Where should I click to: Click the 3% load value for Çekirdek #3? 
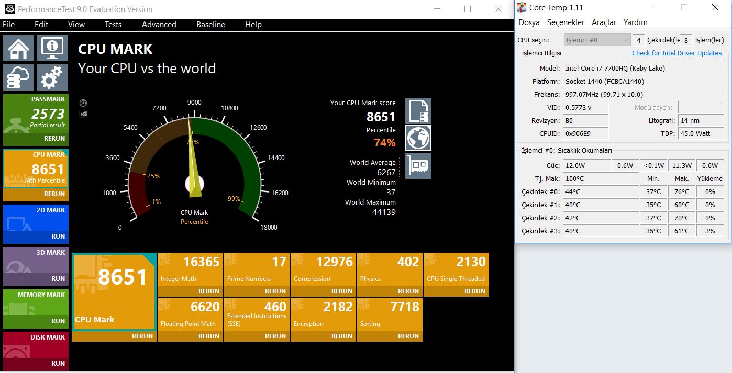click(x=710, y=231)
